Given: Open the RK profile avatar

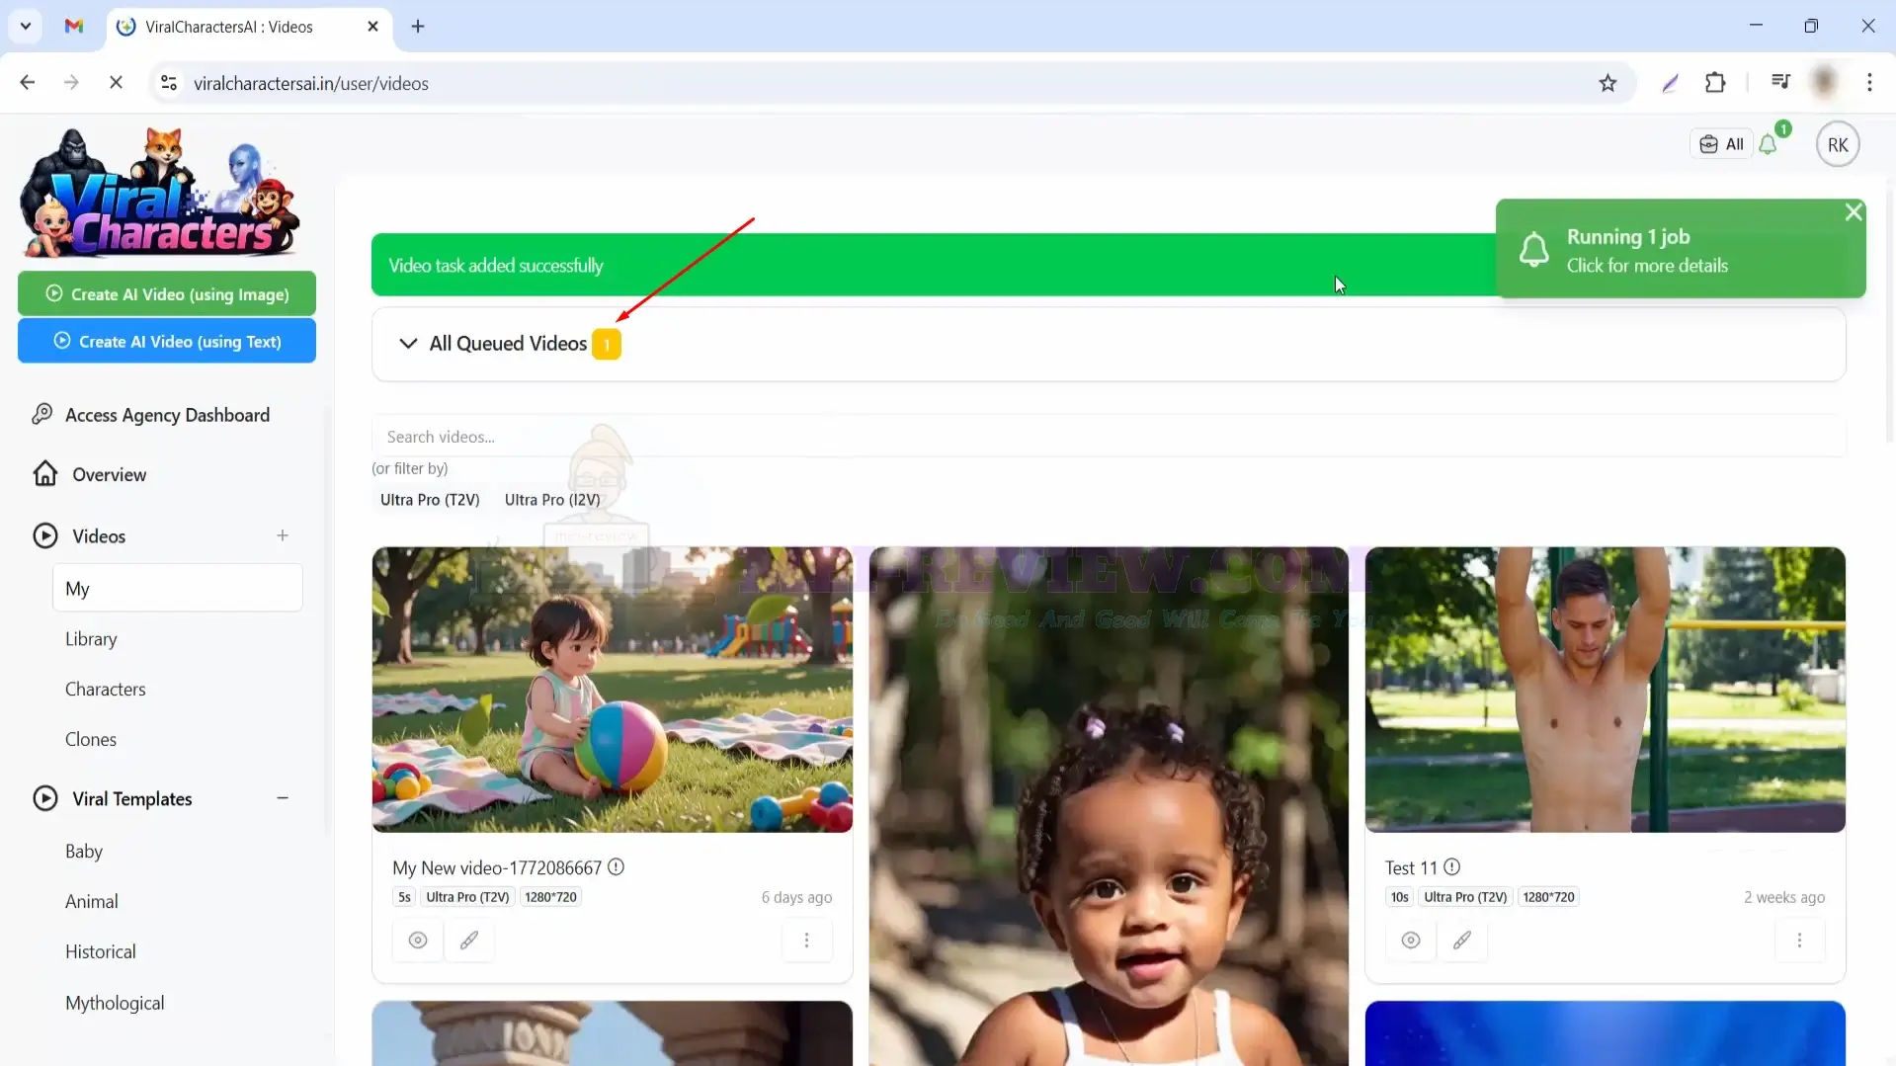Looking at the screenshot, I should (1838, 144).
